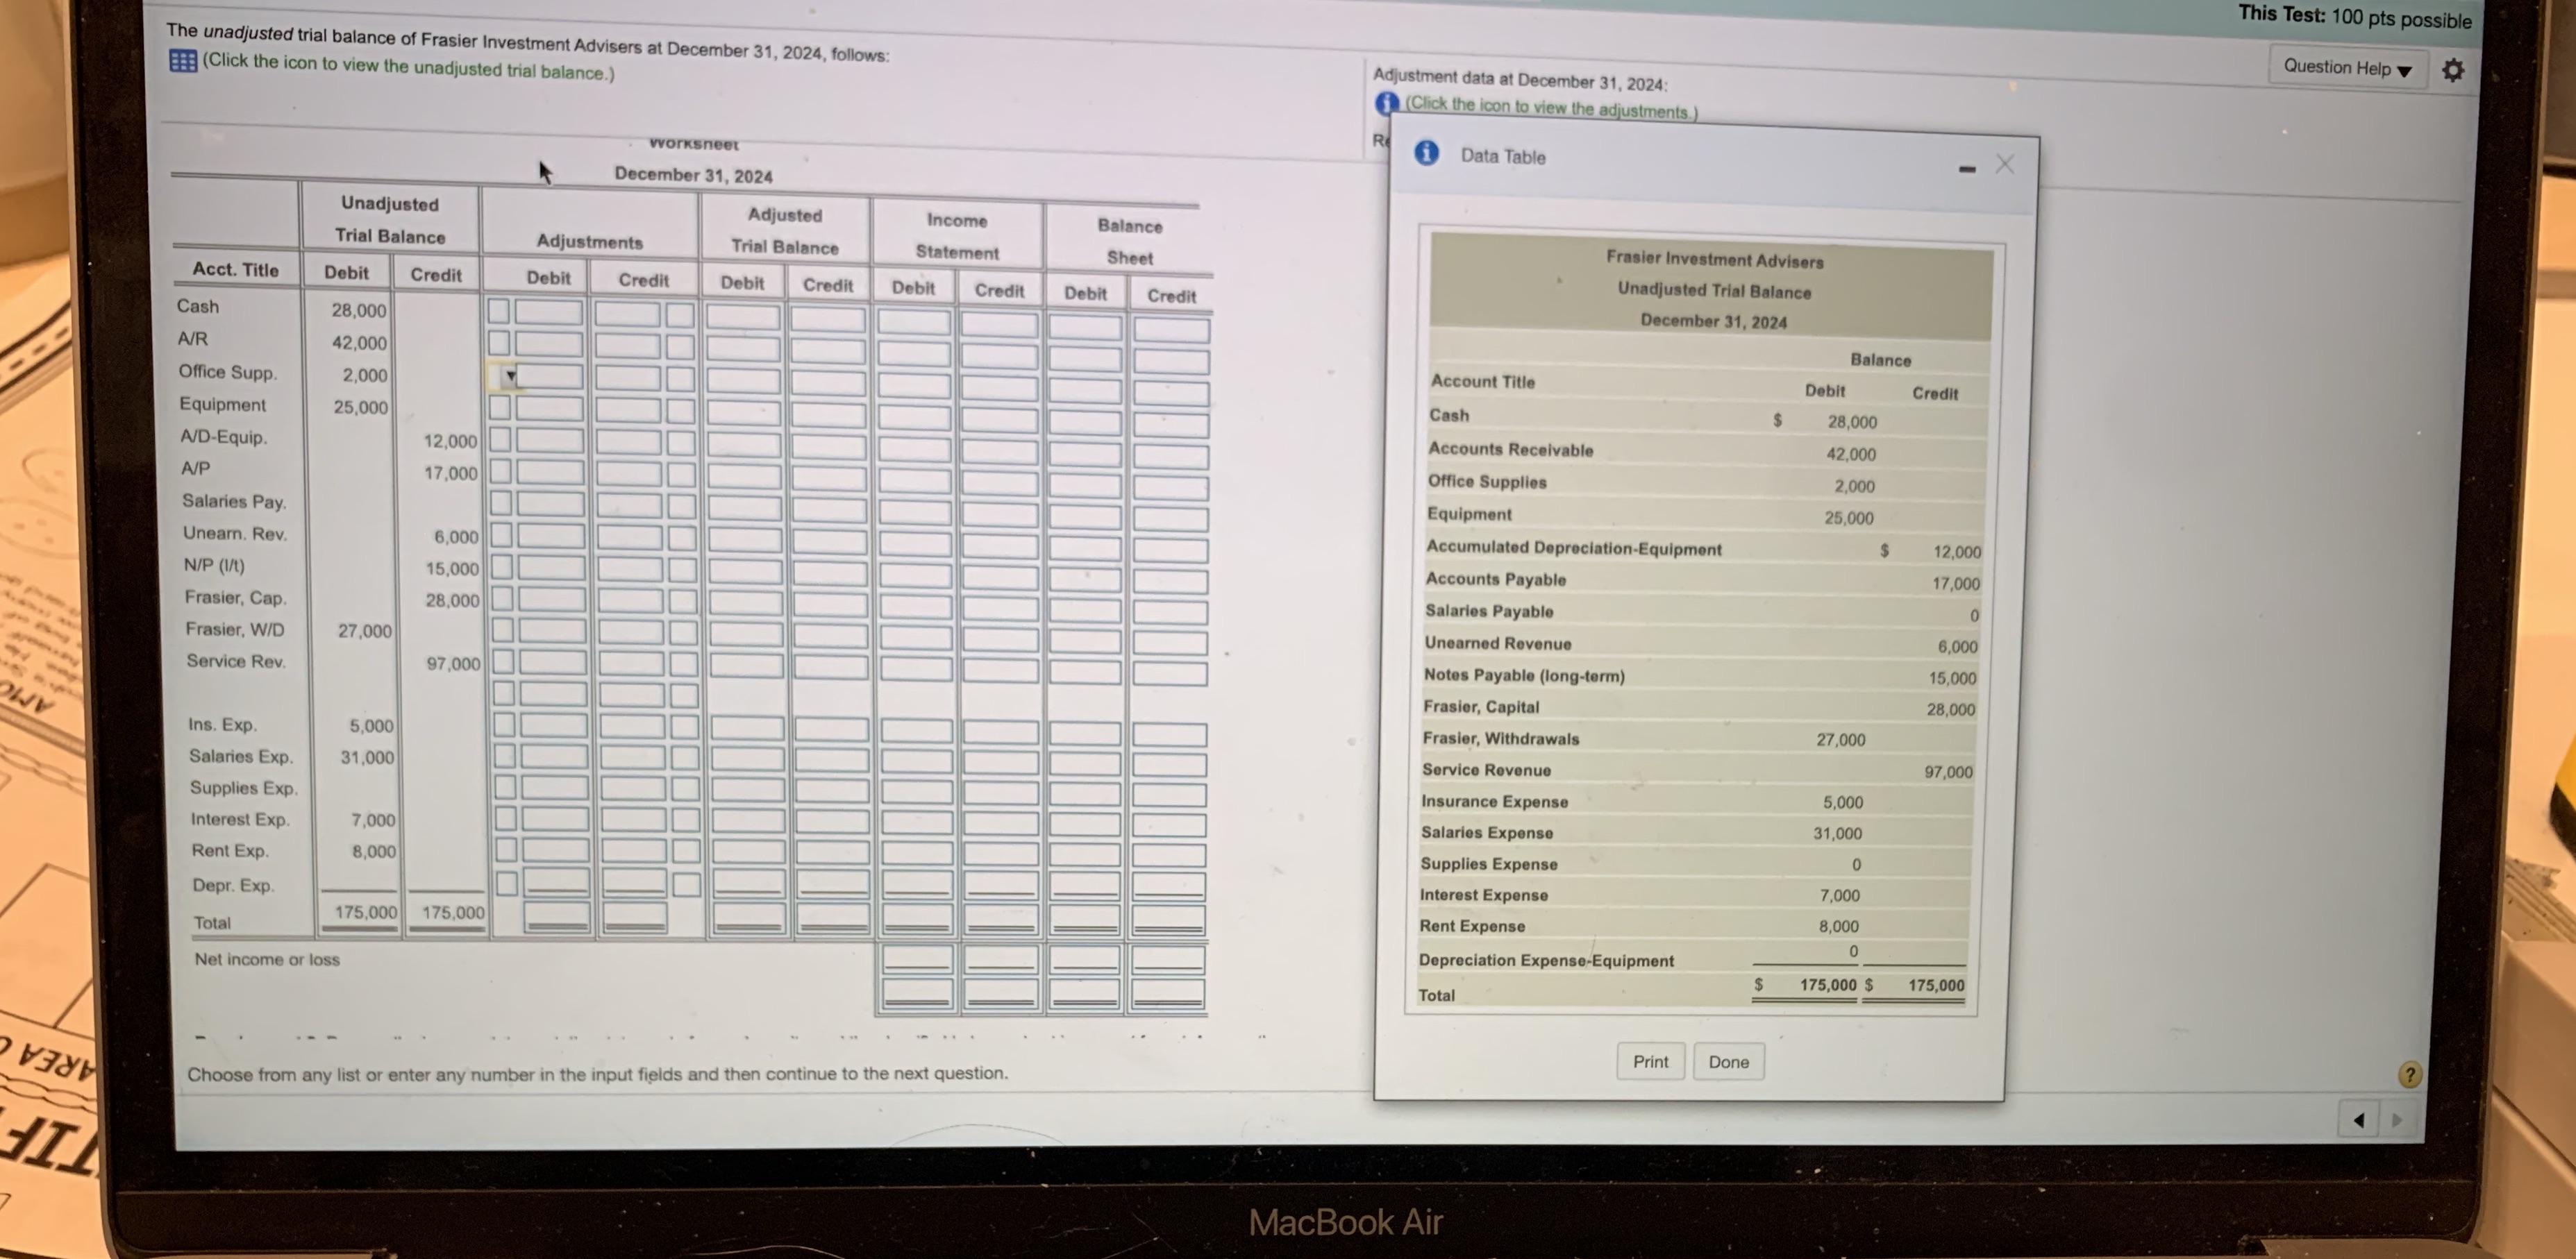This screenshot has height=1259, width=2576.
Task: Open the unadjusted trial balance grid icon
Action: click(183, 61)
